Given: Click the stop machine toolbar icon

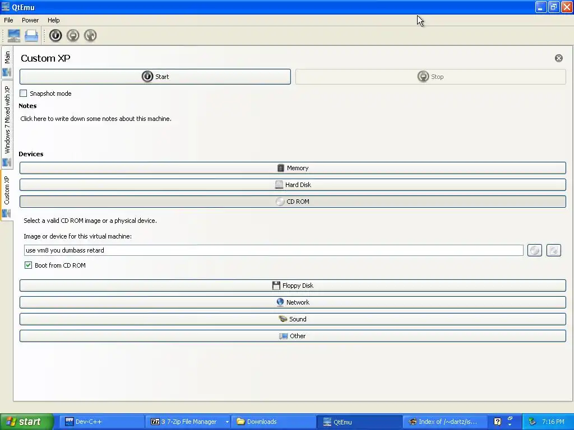Looking at the screenshot, I should click(x=73, y=35).
